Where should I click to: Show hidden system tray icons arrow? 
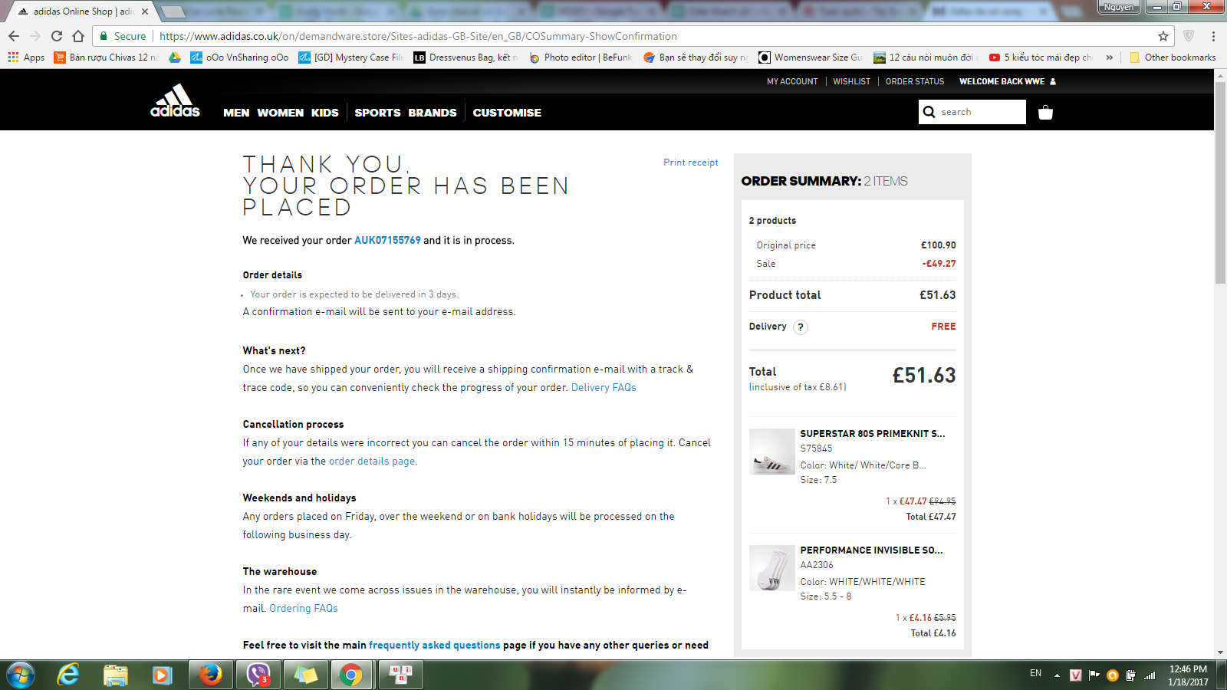point(1057,675)
